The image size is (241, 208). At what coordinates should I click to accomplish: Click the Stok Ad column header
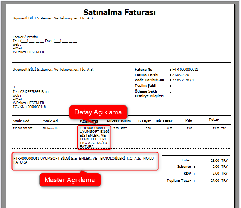[51, 121]
